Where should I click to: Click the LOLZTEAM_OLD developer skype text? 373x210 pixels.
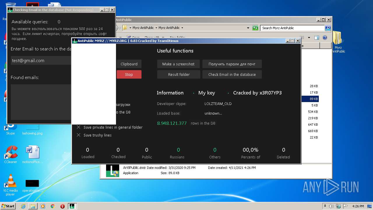click(218, 104)
